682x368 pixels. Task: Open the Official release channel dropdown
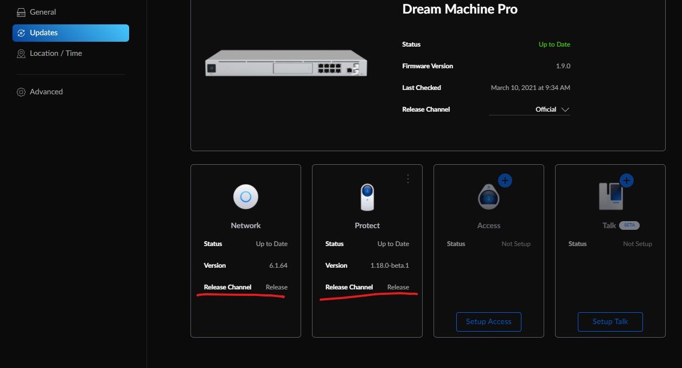[530, 109]
